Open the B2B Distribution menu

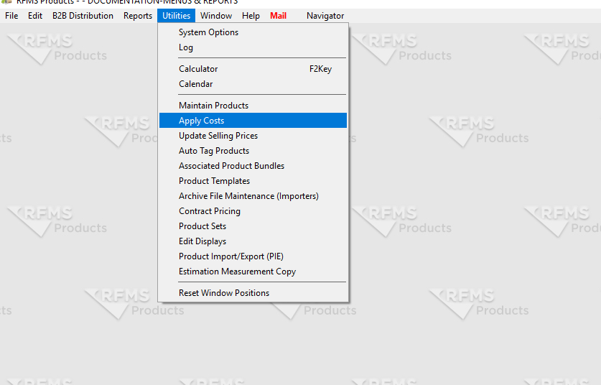click(x=83, y=16)
